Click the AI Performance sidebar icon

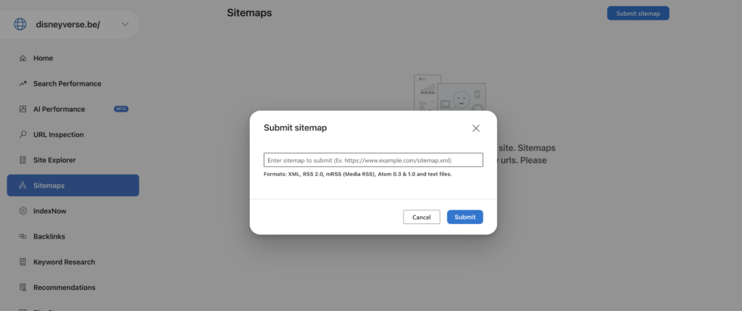pyautogui.click(x=23, y=109)
